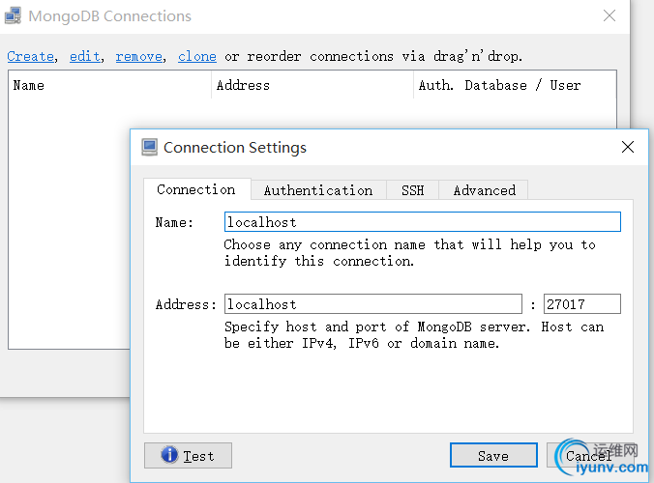Switch to the Authentication tab
The image size is (654, 483).
[318, 190]
